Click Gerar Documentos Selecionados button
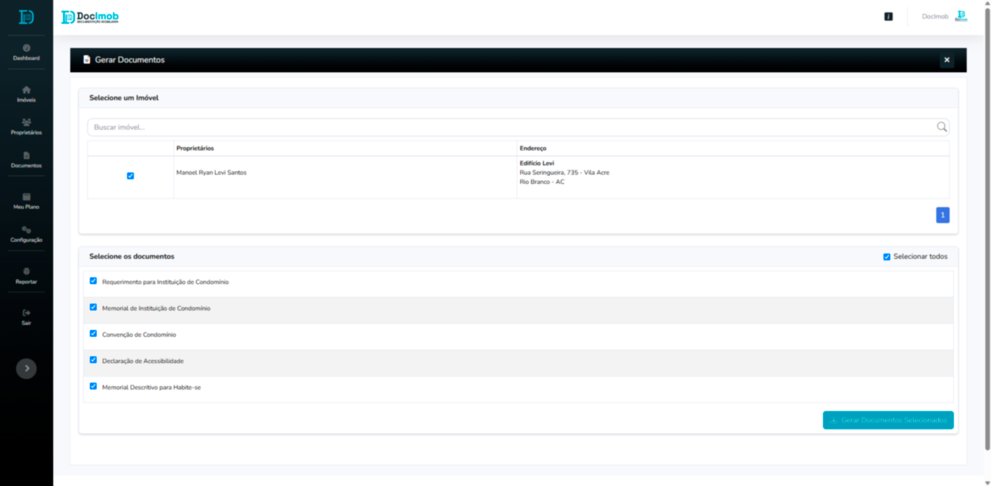The height and width of the screenshot is (486, 991). coord(888,420)
